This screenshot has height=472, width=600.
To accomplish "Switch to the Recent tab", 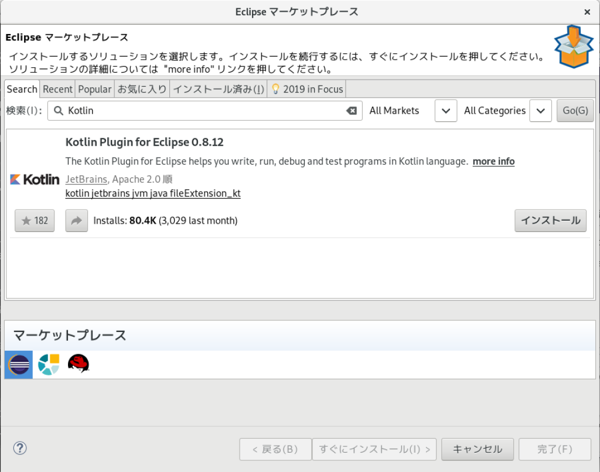I will point(57,89).
